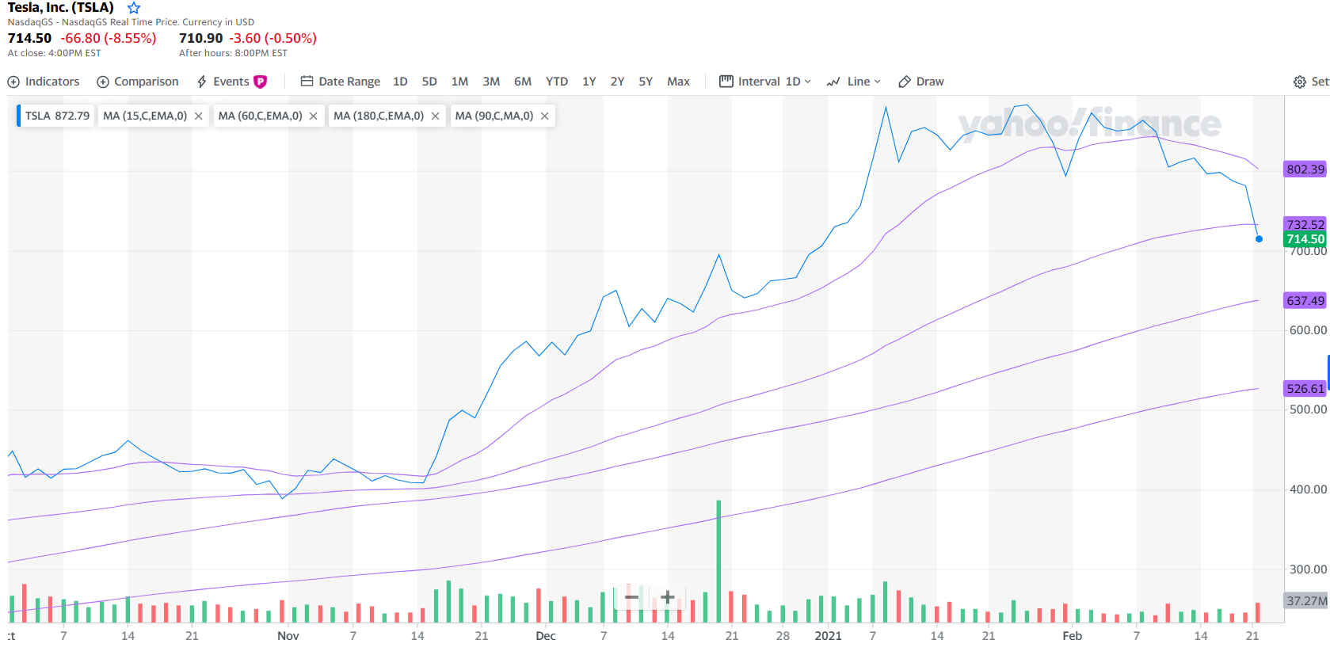Image resolution: width=1330 pixels, height=655 pixels.
Task: Remove the MA (180,C,EMA,0) indicator
Action: pyautogui.click(x=435, y=116)
